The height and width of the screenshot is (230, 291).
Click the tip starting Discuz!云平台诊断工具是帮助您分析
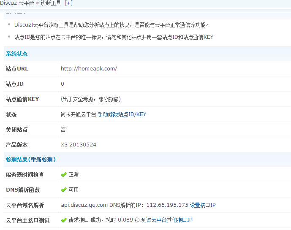click(112, 25)
